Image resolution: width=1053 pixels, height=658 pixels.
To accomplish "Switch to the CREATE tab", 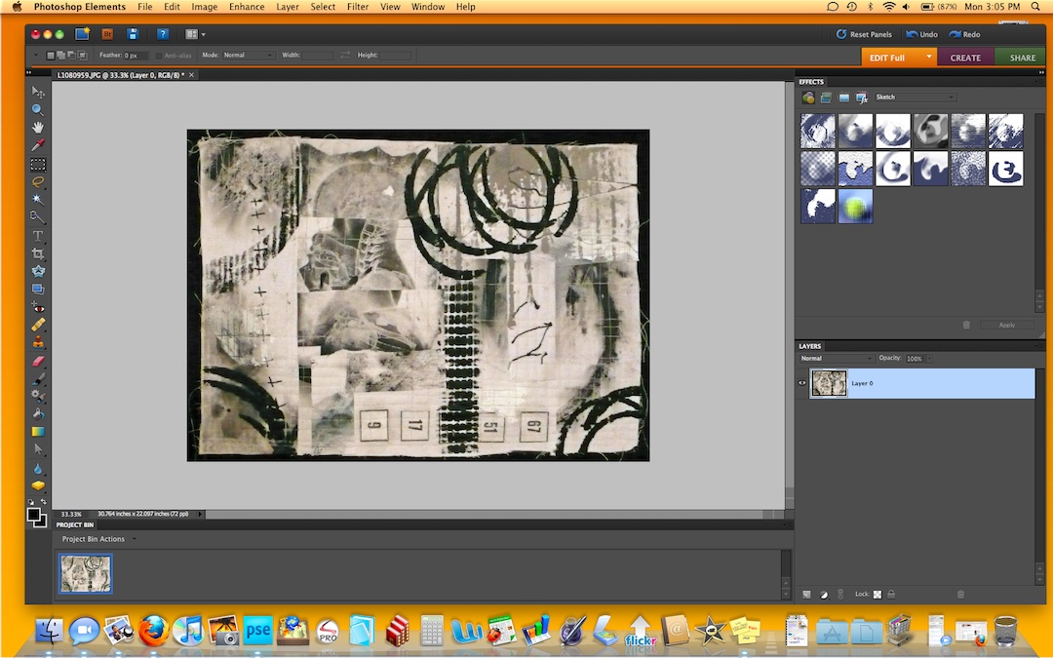I will pyautogui.click(x=964, y=58).
